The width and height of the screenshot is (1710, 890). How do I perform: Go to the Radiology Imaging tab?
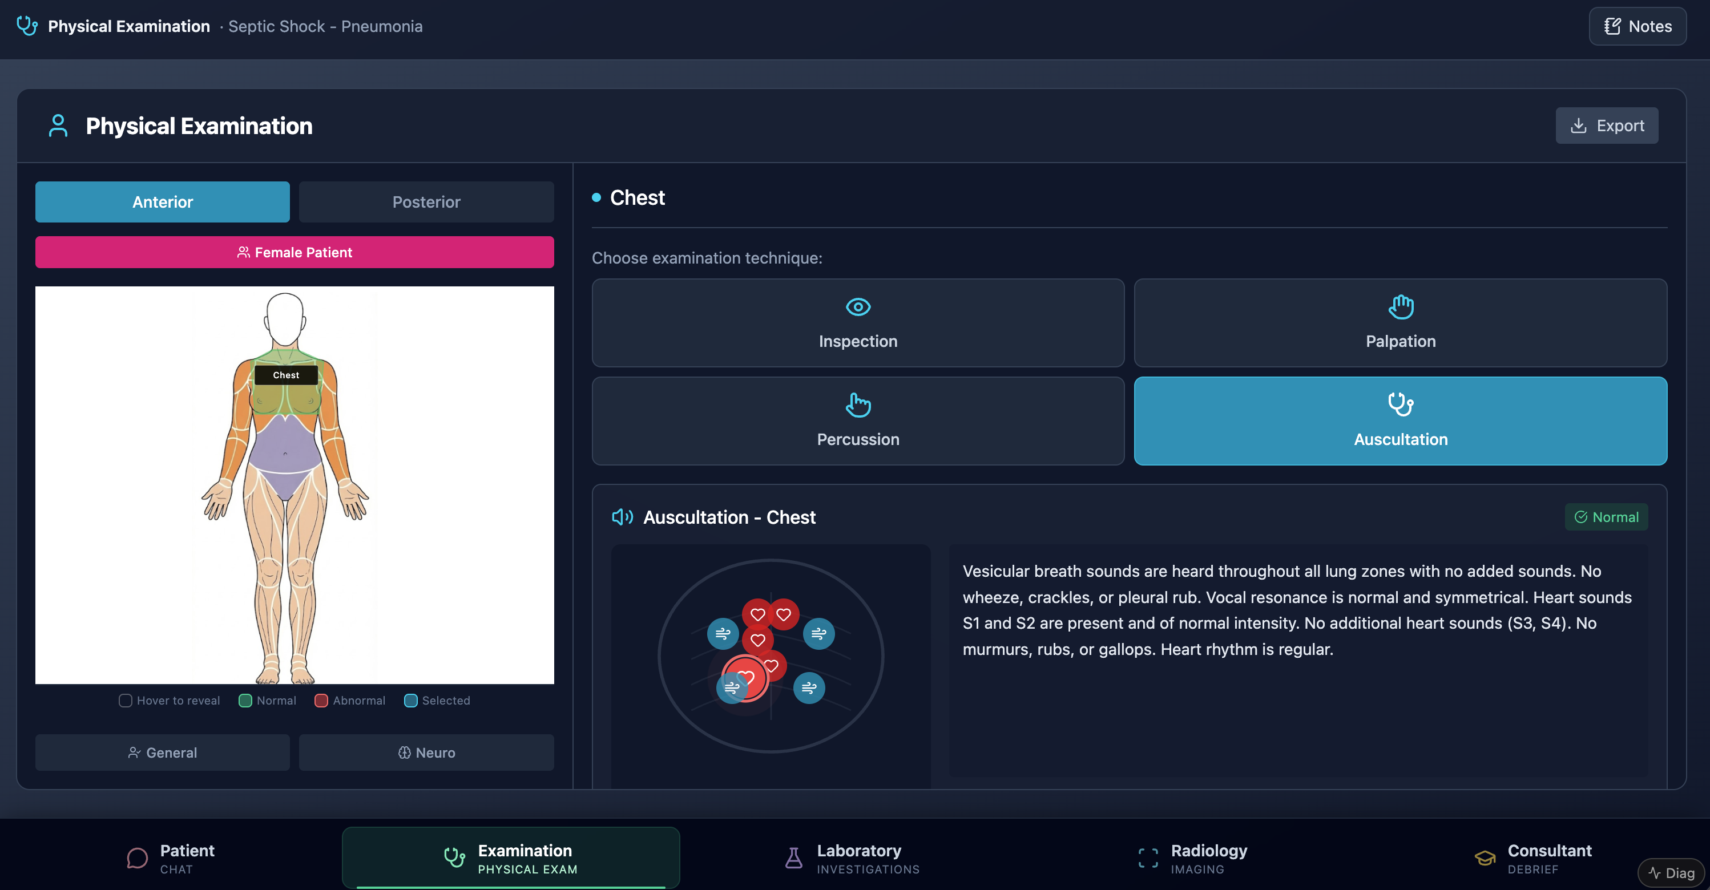tap(1192, 858)
